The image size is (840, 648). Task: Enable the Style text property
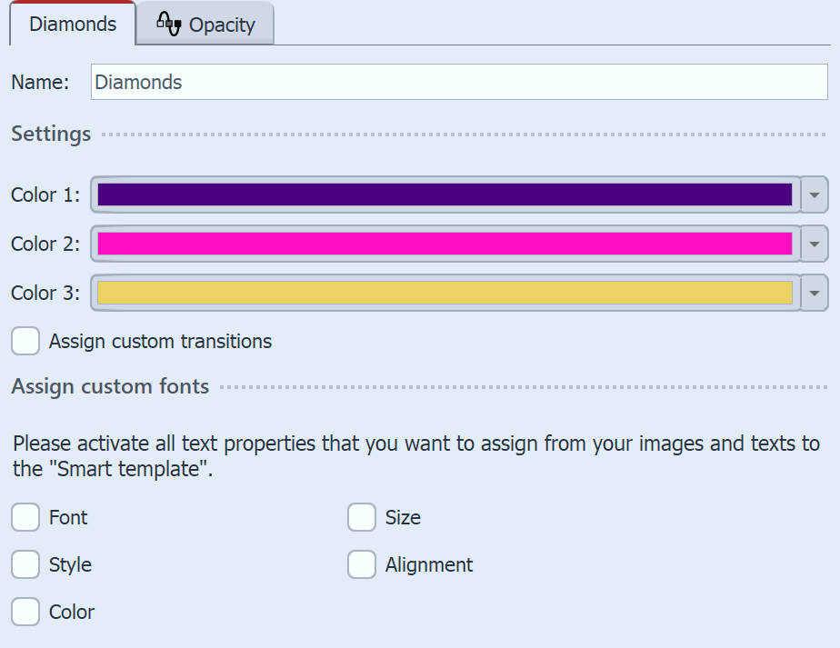[x=25, y=564]
